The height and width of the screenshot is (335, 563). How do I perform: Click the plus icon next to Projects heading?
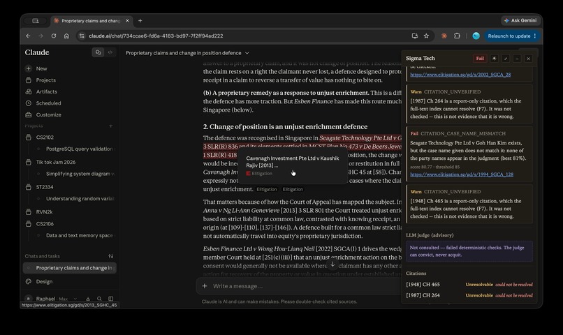click(x=110, y=126)
